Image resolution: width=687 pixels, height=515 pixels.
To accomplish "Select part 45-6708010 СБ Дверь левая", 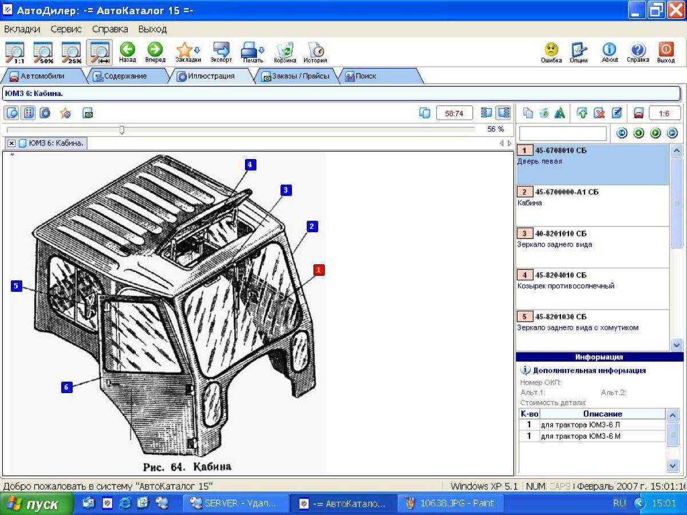I will click(592, 165).
